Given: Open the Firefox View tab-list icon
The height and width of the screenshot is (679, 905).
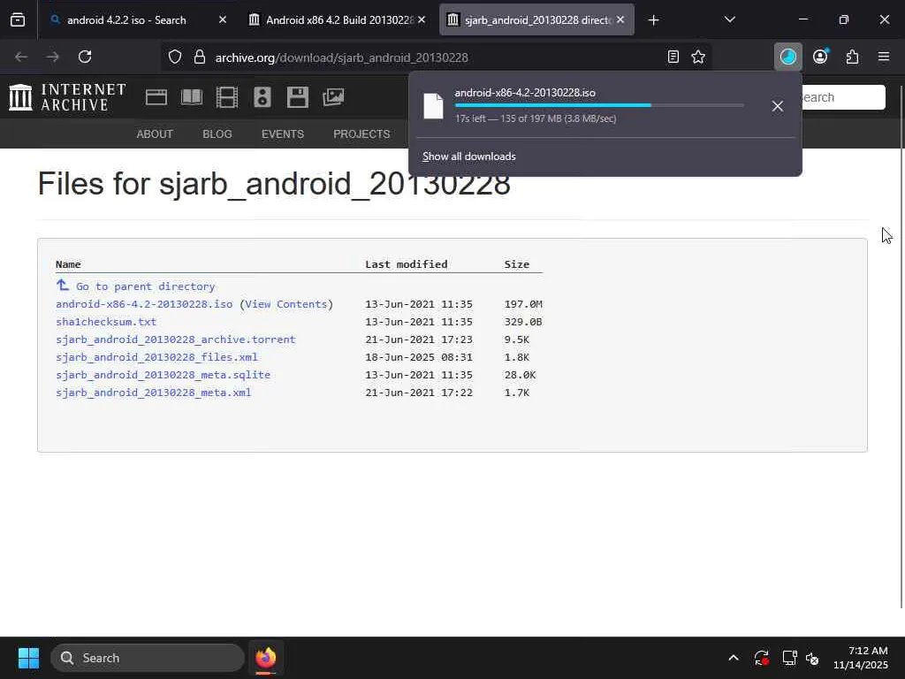Looking at the screenshot, I should pos(18,20).
